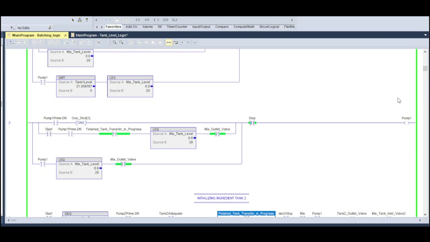
Task: Select the Stop contact on rung 2
Action: (252, 123)
